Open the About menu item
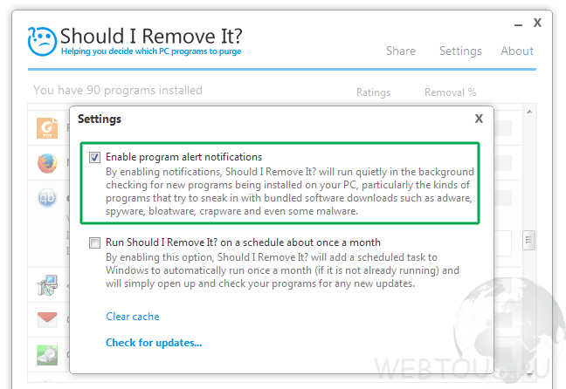Image resolution: width=566 pixels, height=389 pixels. pyautogui.click(x=516, y=51)
